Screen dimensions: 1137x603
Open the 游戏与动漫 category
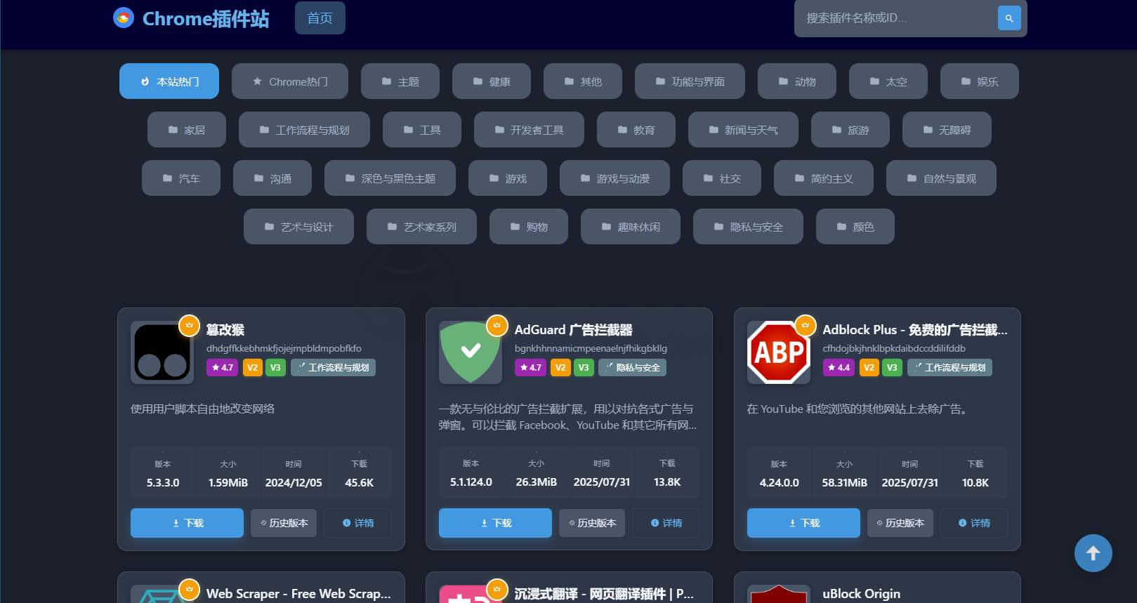614,178
